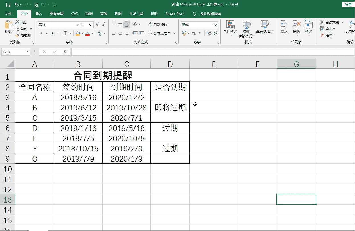Open Conditional Formatting (条件格式) menu
The image size is (355, 231).
tap(230, 28)
